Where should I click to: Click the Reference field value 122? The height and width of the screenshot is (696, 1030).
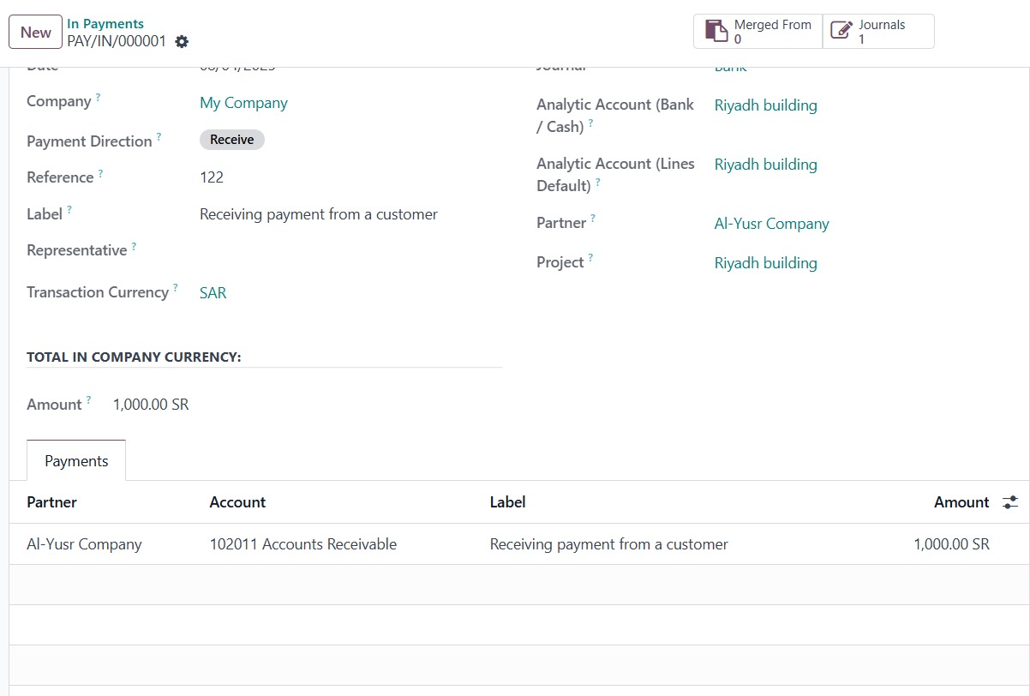pyautogui.click(x=212, y=177)
